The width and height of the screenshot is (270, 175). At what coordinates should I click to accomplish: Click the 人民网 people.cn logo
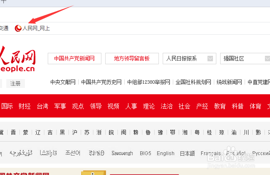[x=17, y=59]
